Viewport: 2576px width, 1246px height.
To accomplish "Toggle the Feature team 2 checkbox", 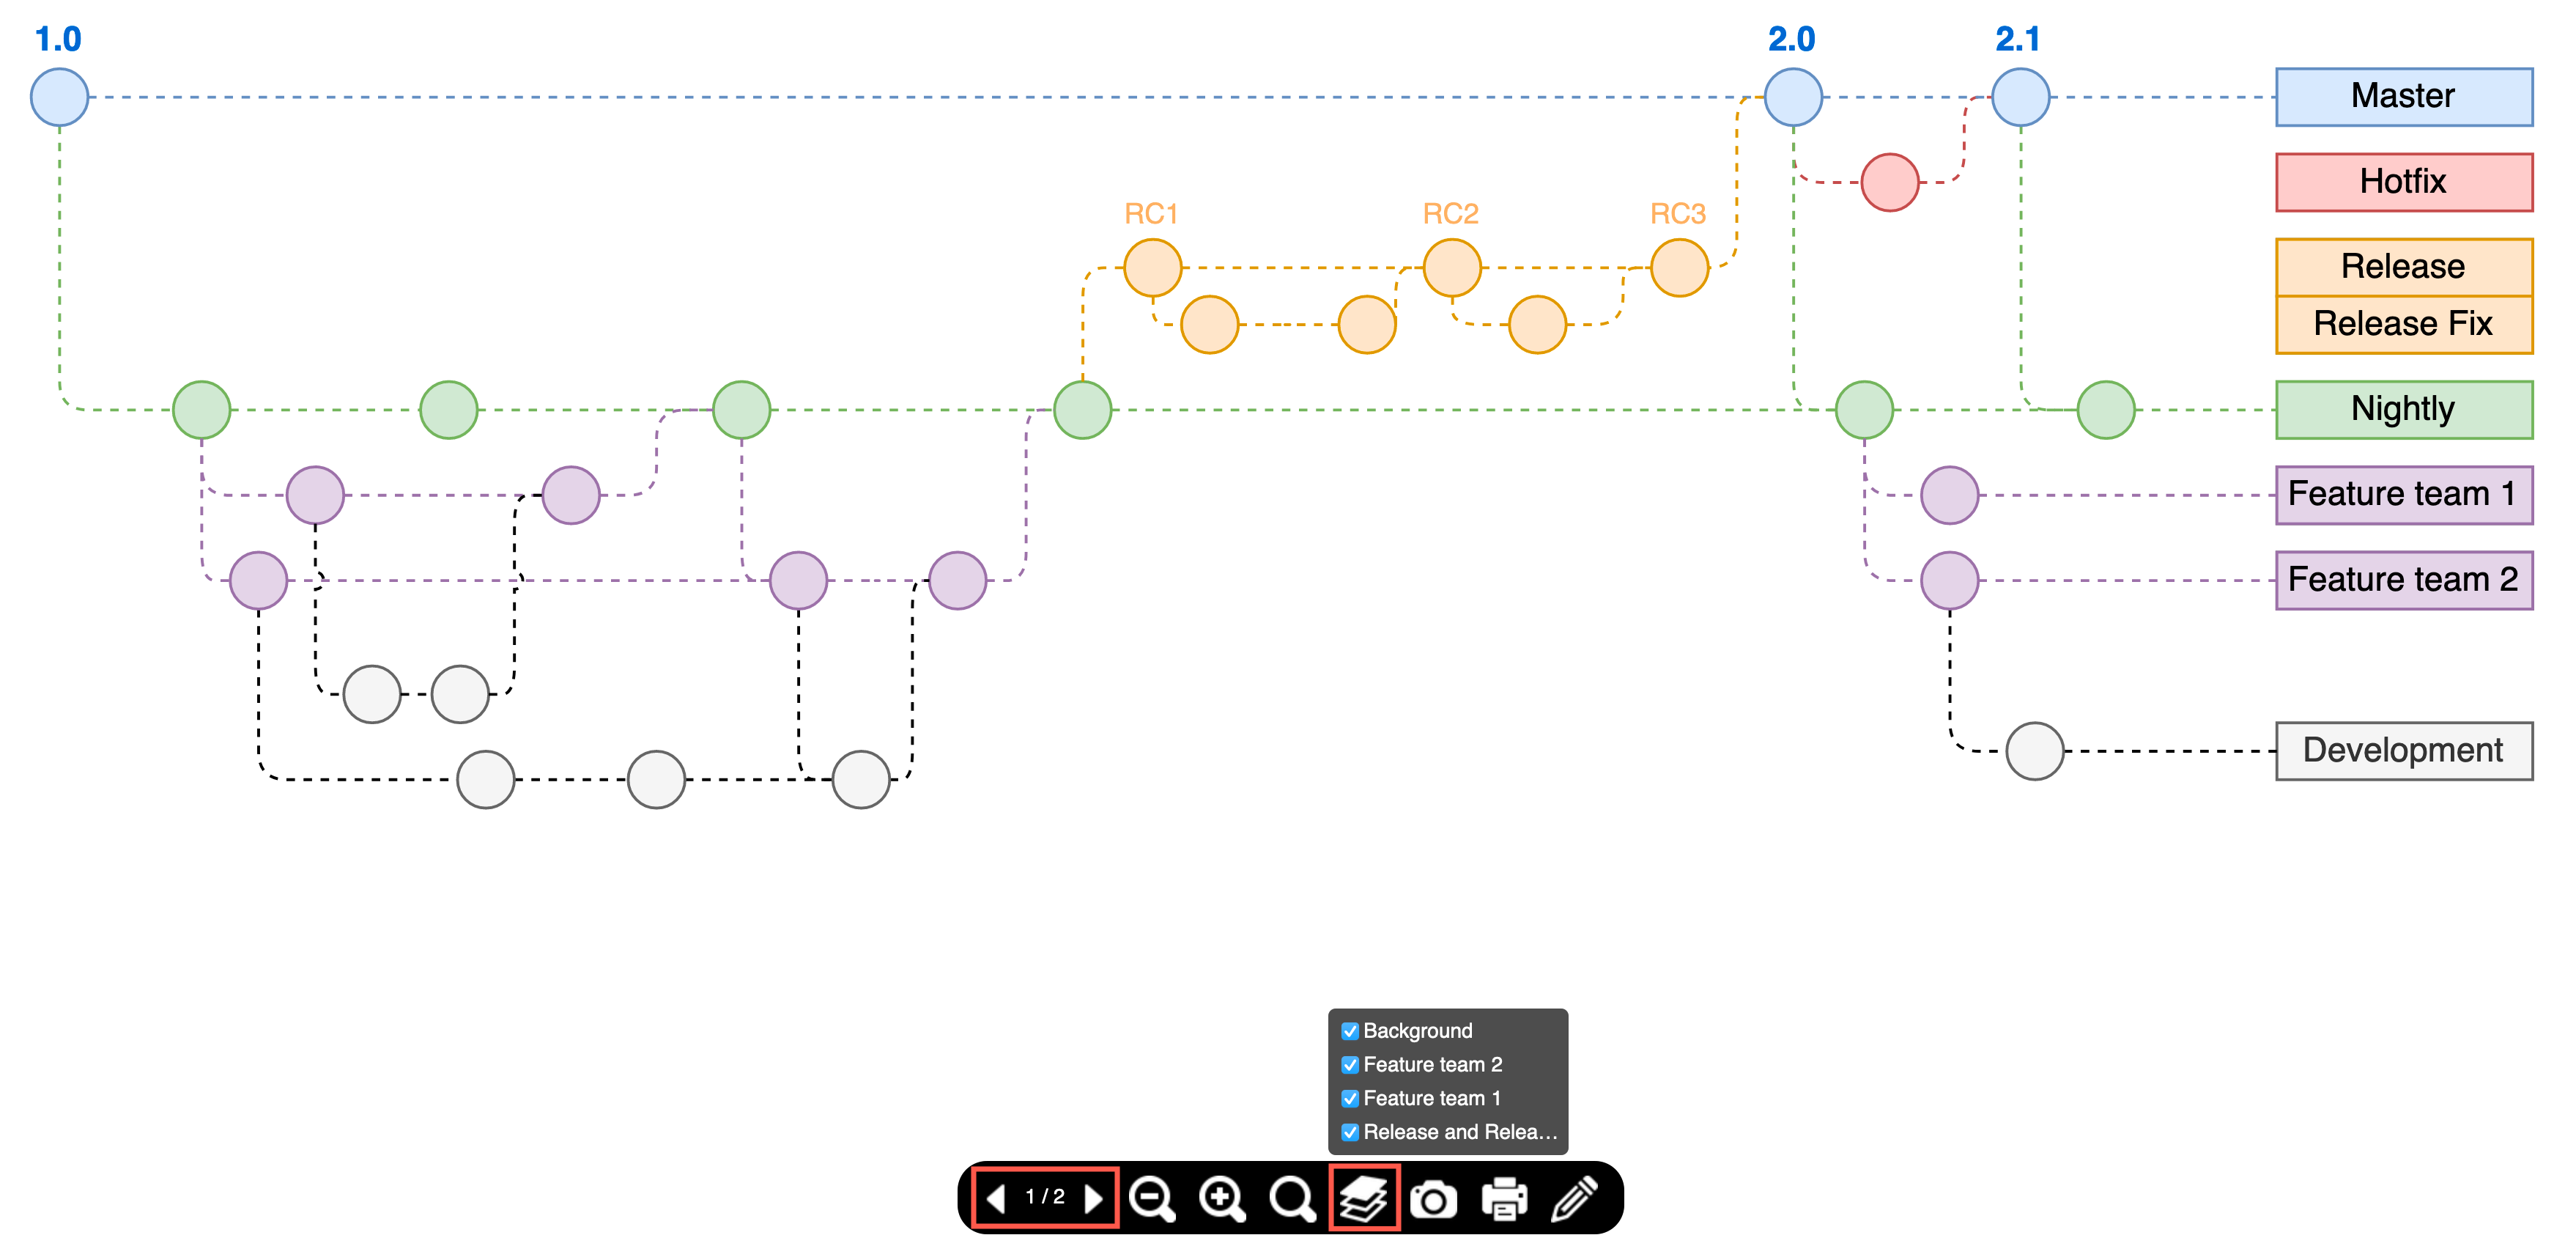I will 1349,1067.
